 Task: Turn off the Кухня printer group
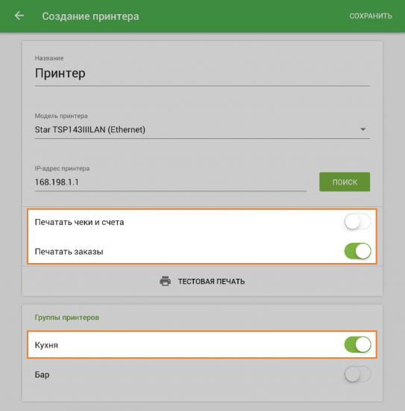pos(358,344)
